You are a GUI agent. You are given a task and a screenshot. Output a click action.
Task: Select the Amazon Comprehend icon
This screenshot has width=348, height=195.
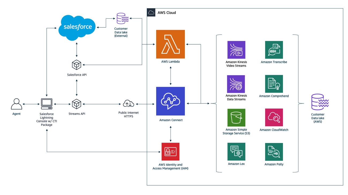point(274,84)
